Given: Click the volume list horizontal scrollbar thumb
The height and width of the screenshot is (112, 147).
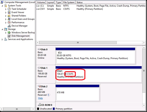Looking at the screenshot, I should click(78, 42).
